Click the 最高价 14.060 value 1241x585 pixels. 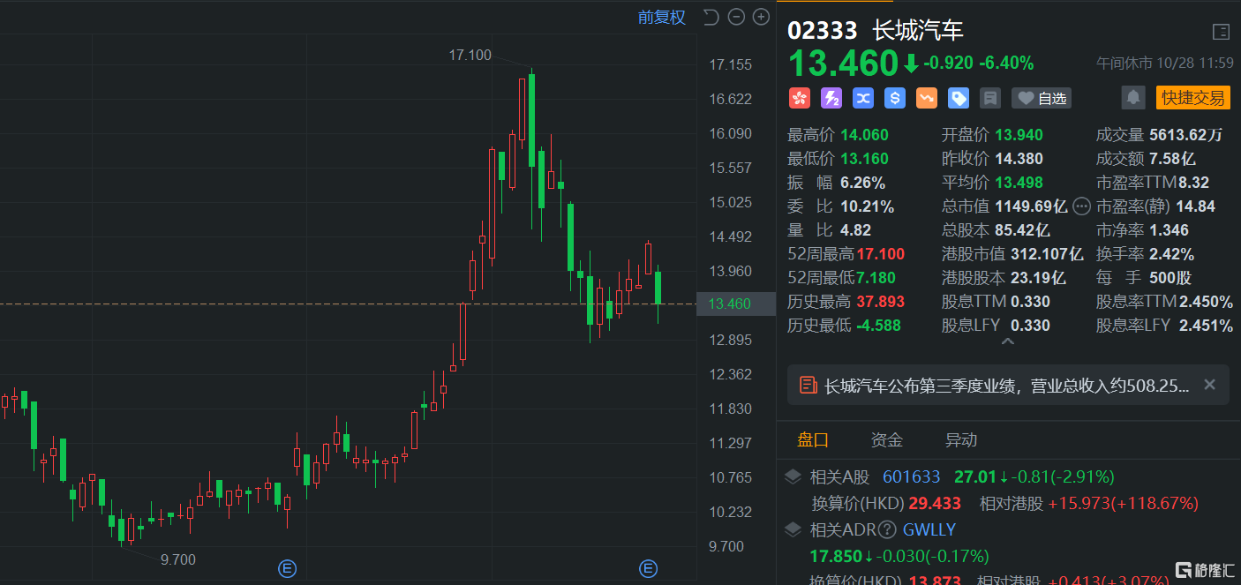[865, 135]
